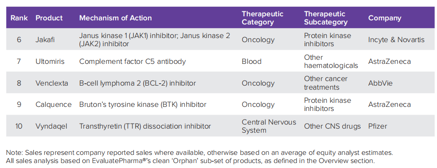Click the Product column header

tap(49, 18)
